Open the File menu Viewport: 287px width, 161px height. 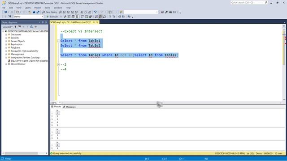click(x=4, y=8)
